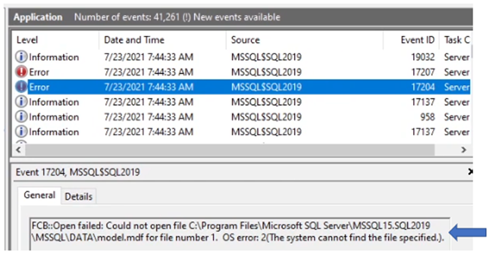Click the Task Category column header

pos(456,40)
